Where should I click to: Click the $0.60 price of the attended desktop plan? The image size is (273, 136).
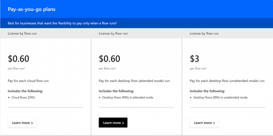point(109,58)
